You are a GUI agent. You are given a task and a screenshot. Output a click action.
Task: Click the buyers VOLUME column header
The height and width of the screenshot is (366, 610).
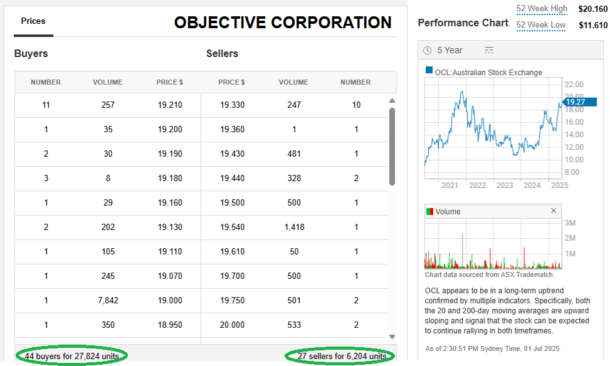pos(108,82)
